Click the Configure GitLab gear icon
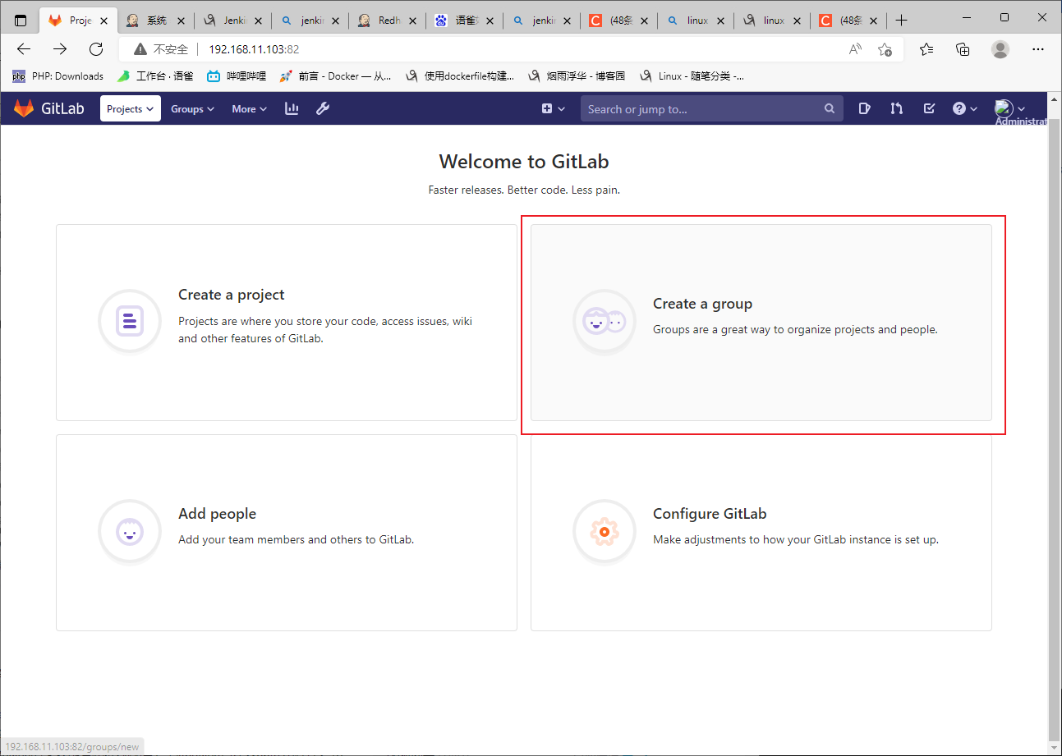Screen dimensions: 1062x756 605,532
